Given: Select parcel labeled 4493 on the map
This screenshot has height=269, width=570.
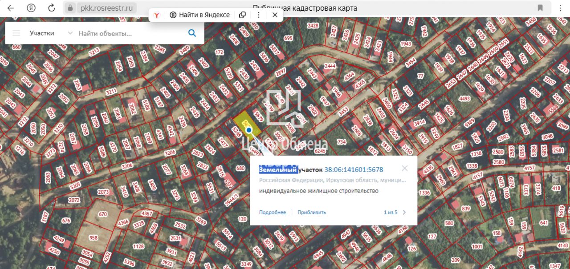Looking at the screenshot, I should click(464, 99).
